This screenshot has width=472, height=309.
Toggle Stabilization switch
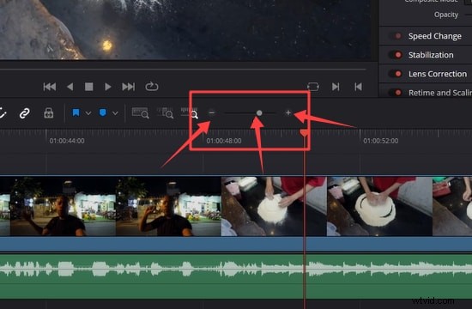(x=396, y=55)
